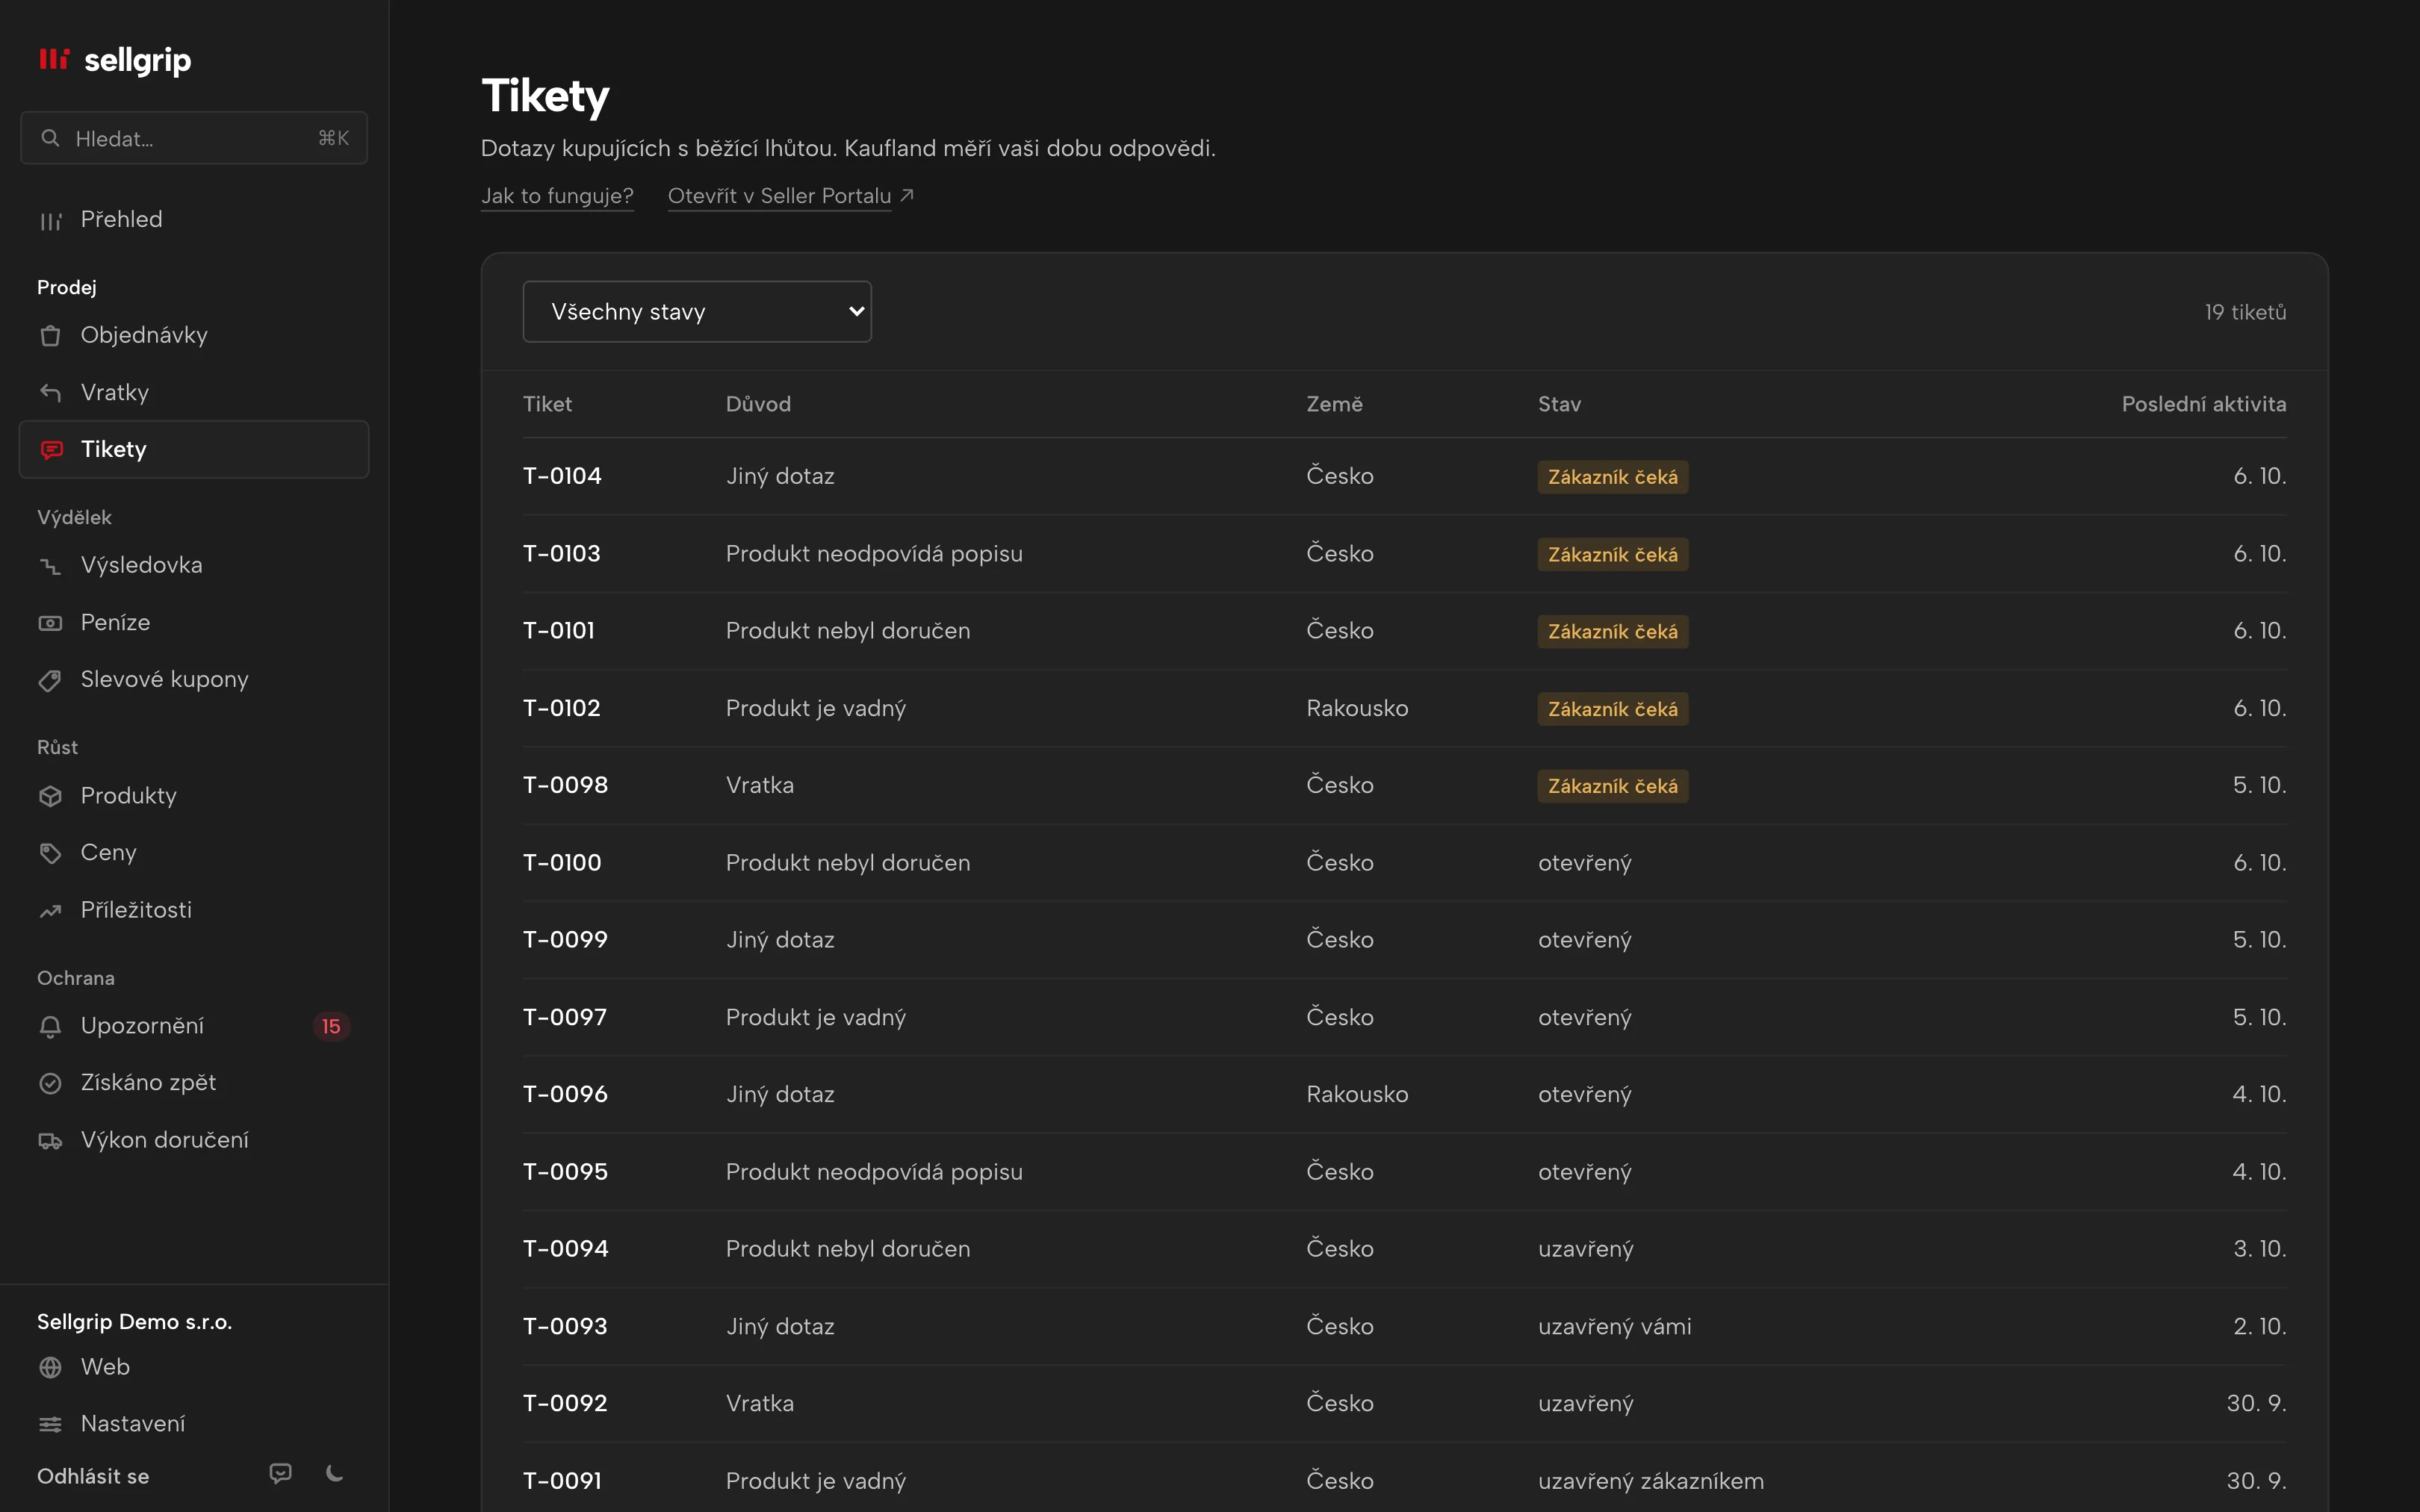Screen dimensions: 2420x1512
Task: Click the Tikety chat bubble icon
Action: [51, 450]
